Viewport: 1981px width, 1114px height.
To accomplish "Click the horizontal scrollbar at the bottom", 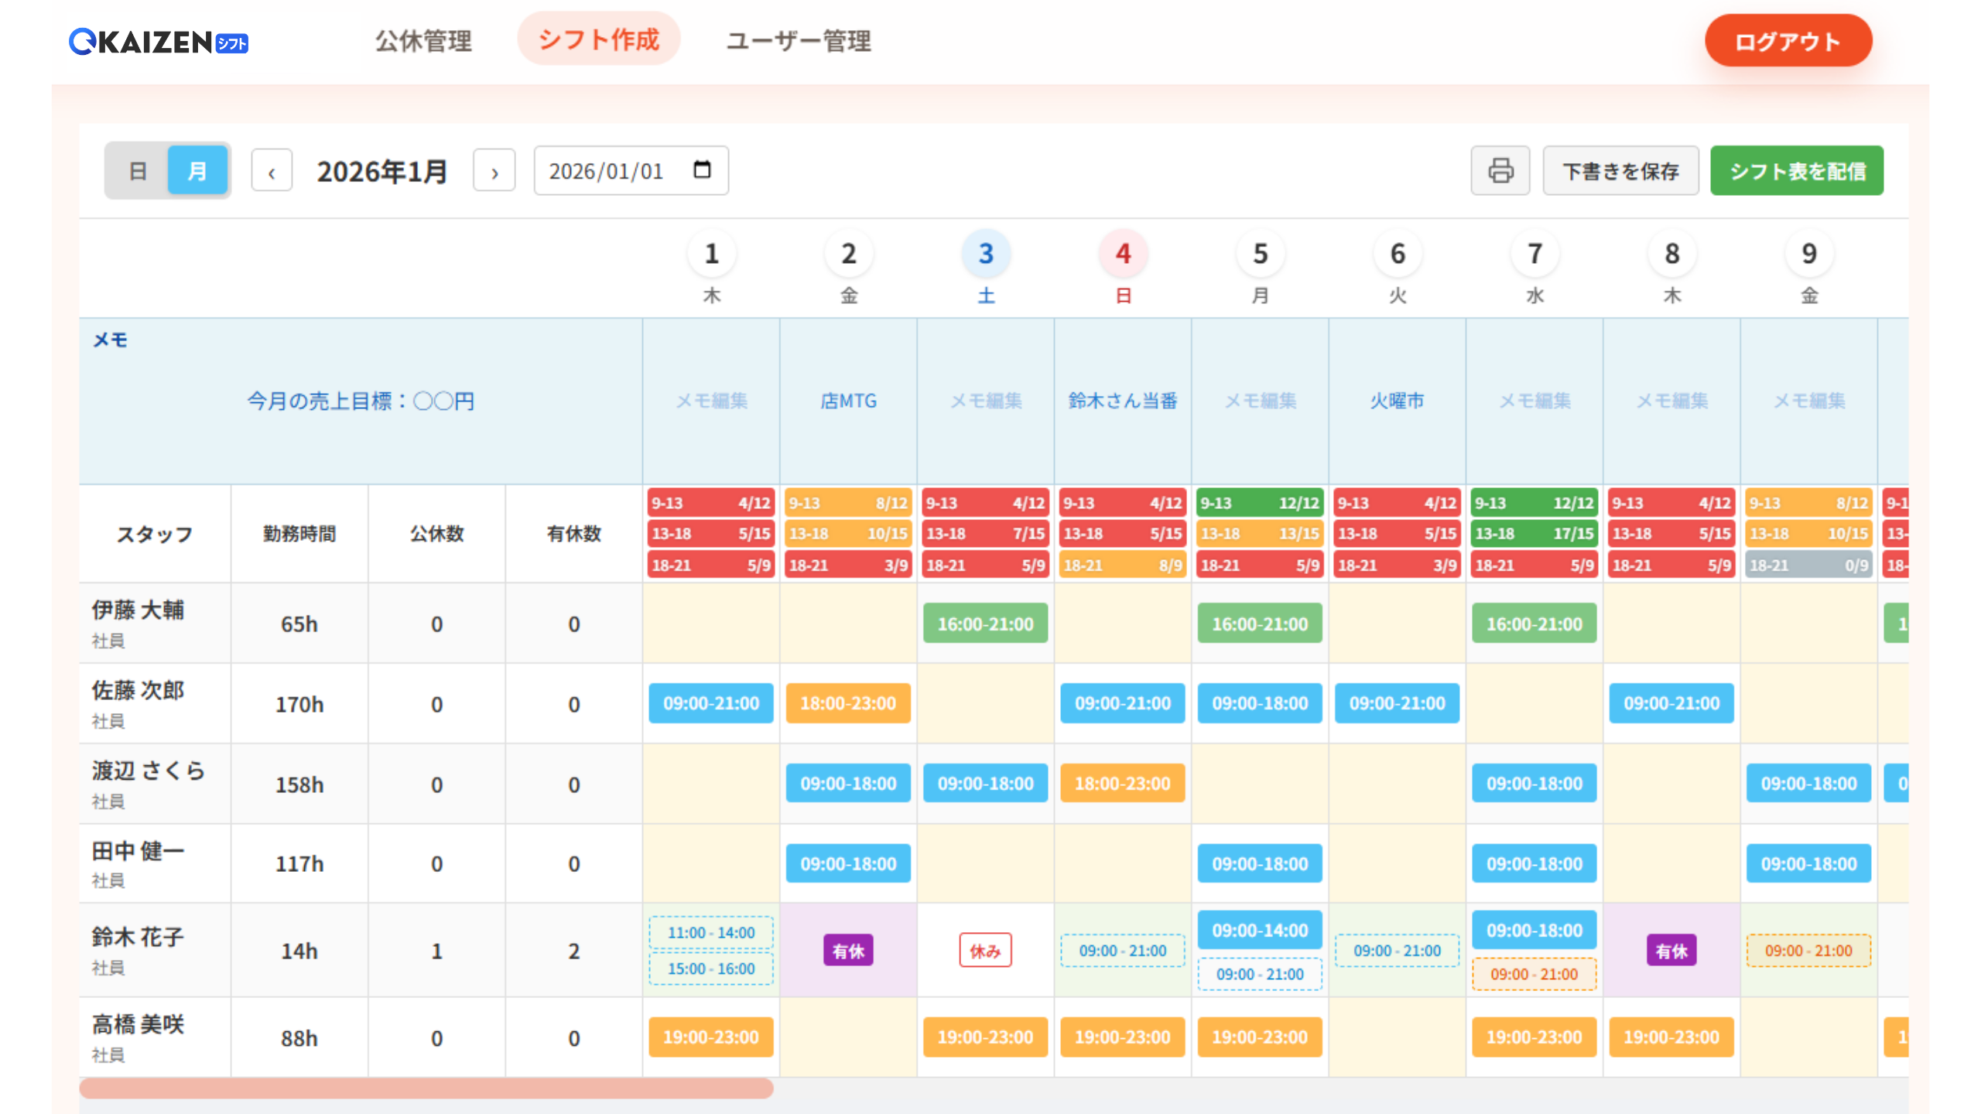I will pos(426,1088).
